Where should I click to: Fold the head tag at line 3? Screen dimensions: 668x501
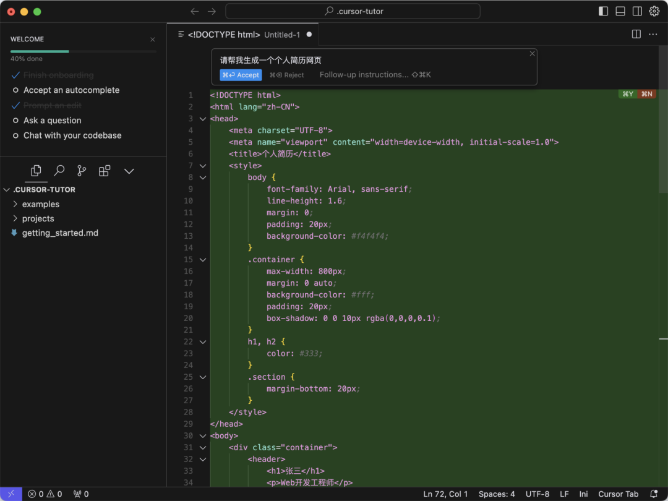tap(203, 119)
